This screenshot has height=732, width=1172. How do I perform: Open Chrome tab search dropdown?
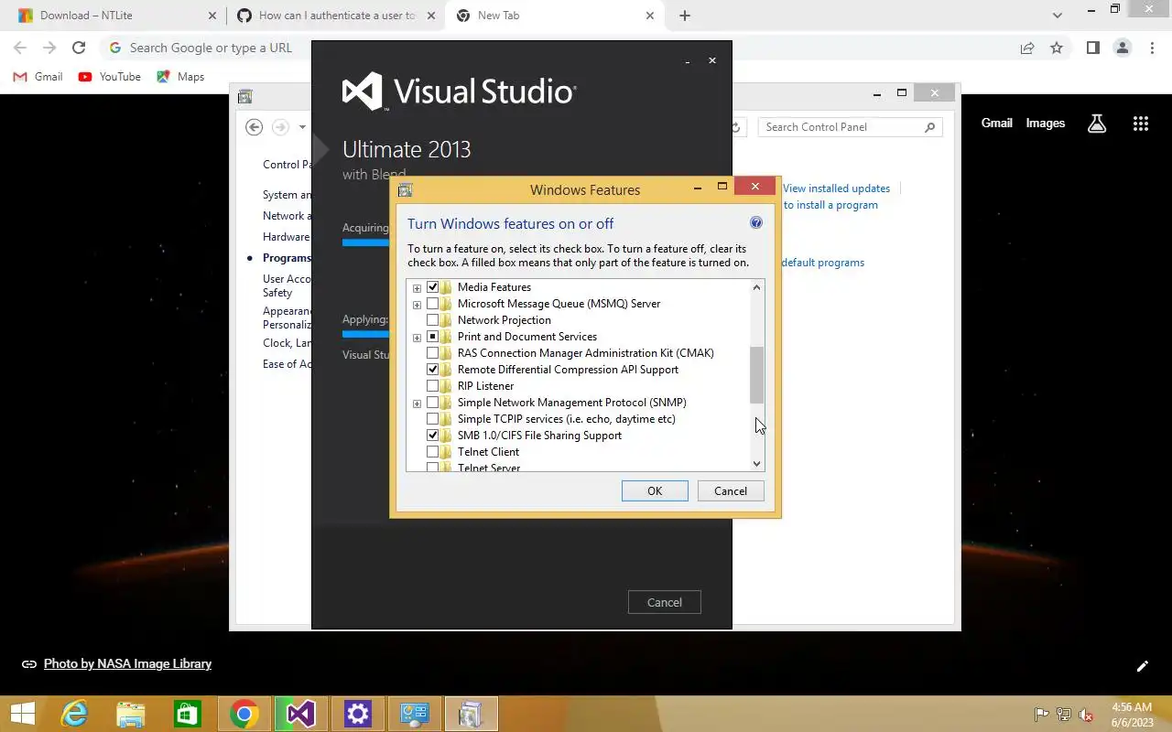[1058, 16]
